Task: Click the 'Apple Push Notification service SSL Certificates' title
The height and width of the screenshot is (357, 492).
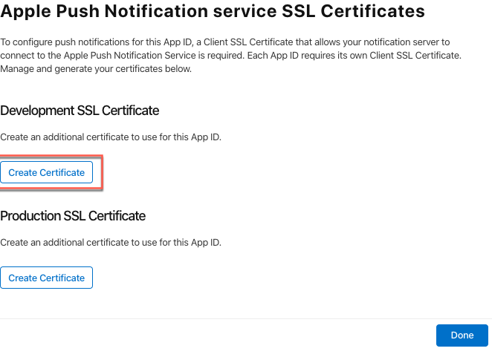Action: pos(213,11)
